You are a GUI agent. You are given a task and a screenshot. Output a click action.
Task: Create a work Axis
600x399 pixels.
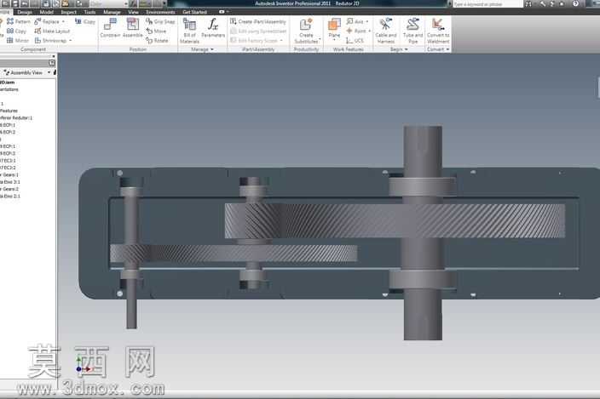pyautogui.click(x=355, y=21)
